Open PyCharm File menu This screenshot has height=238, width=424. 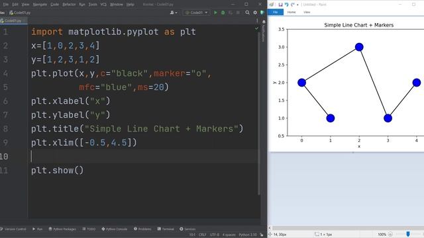tap(6, 5)
